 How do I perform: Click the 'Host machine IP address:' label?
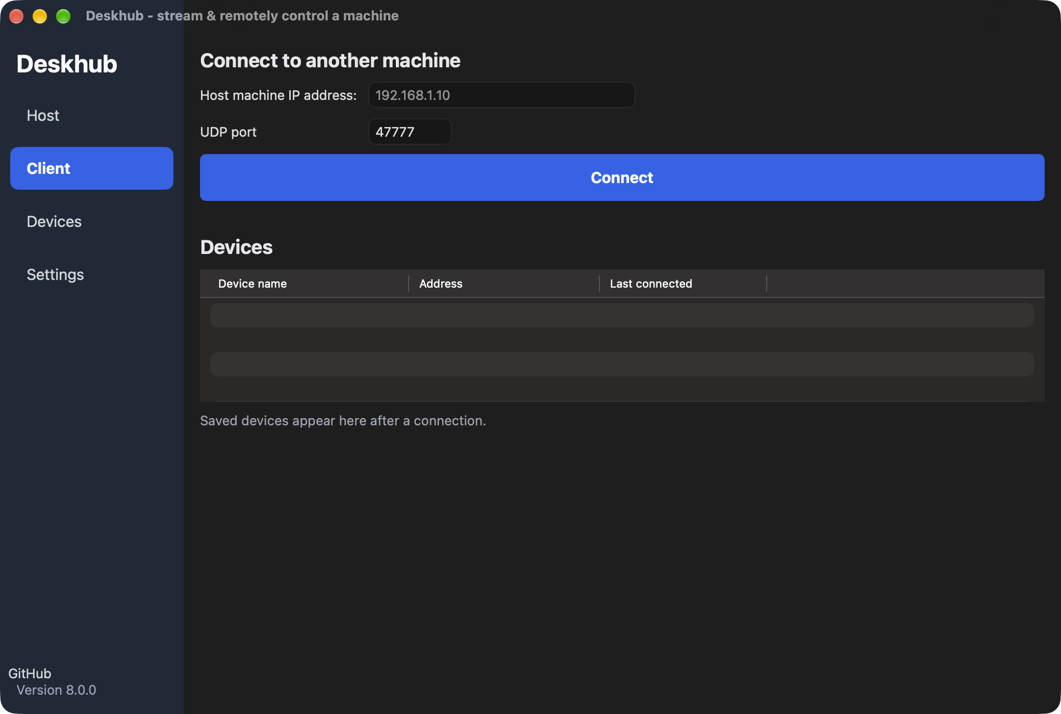tap(278, 95)
